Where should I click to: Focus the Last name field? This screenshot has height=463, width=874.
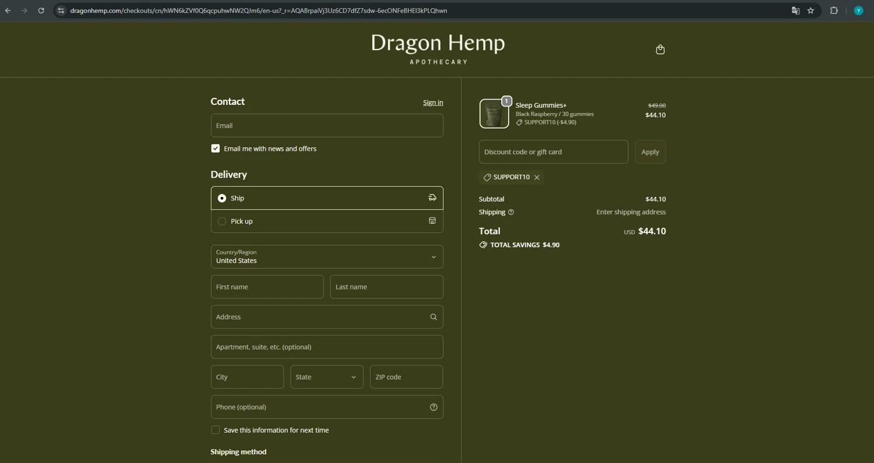click(x=387, y=287)
